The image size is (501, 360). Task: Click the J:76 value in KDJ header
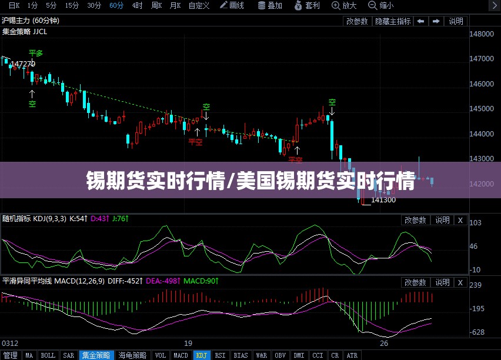tap(120, 219)
